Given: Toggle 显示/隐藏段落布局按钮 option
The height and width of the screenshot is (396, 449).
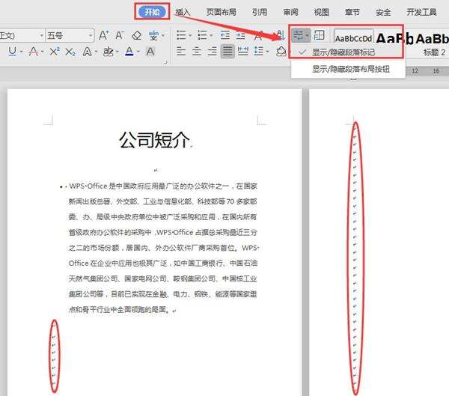Looking at the screenshot, I should point(349,69).
